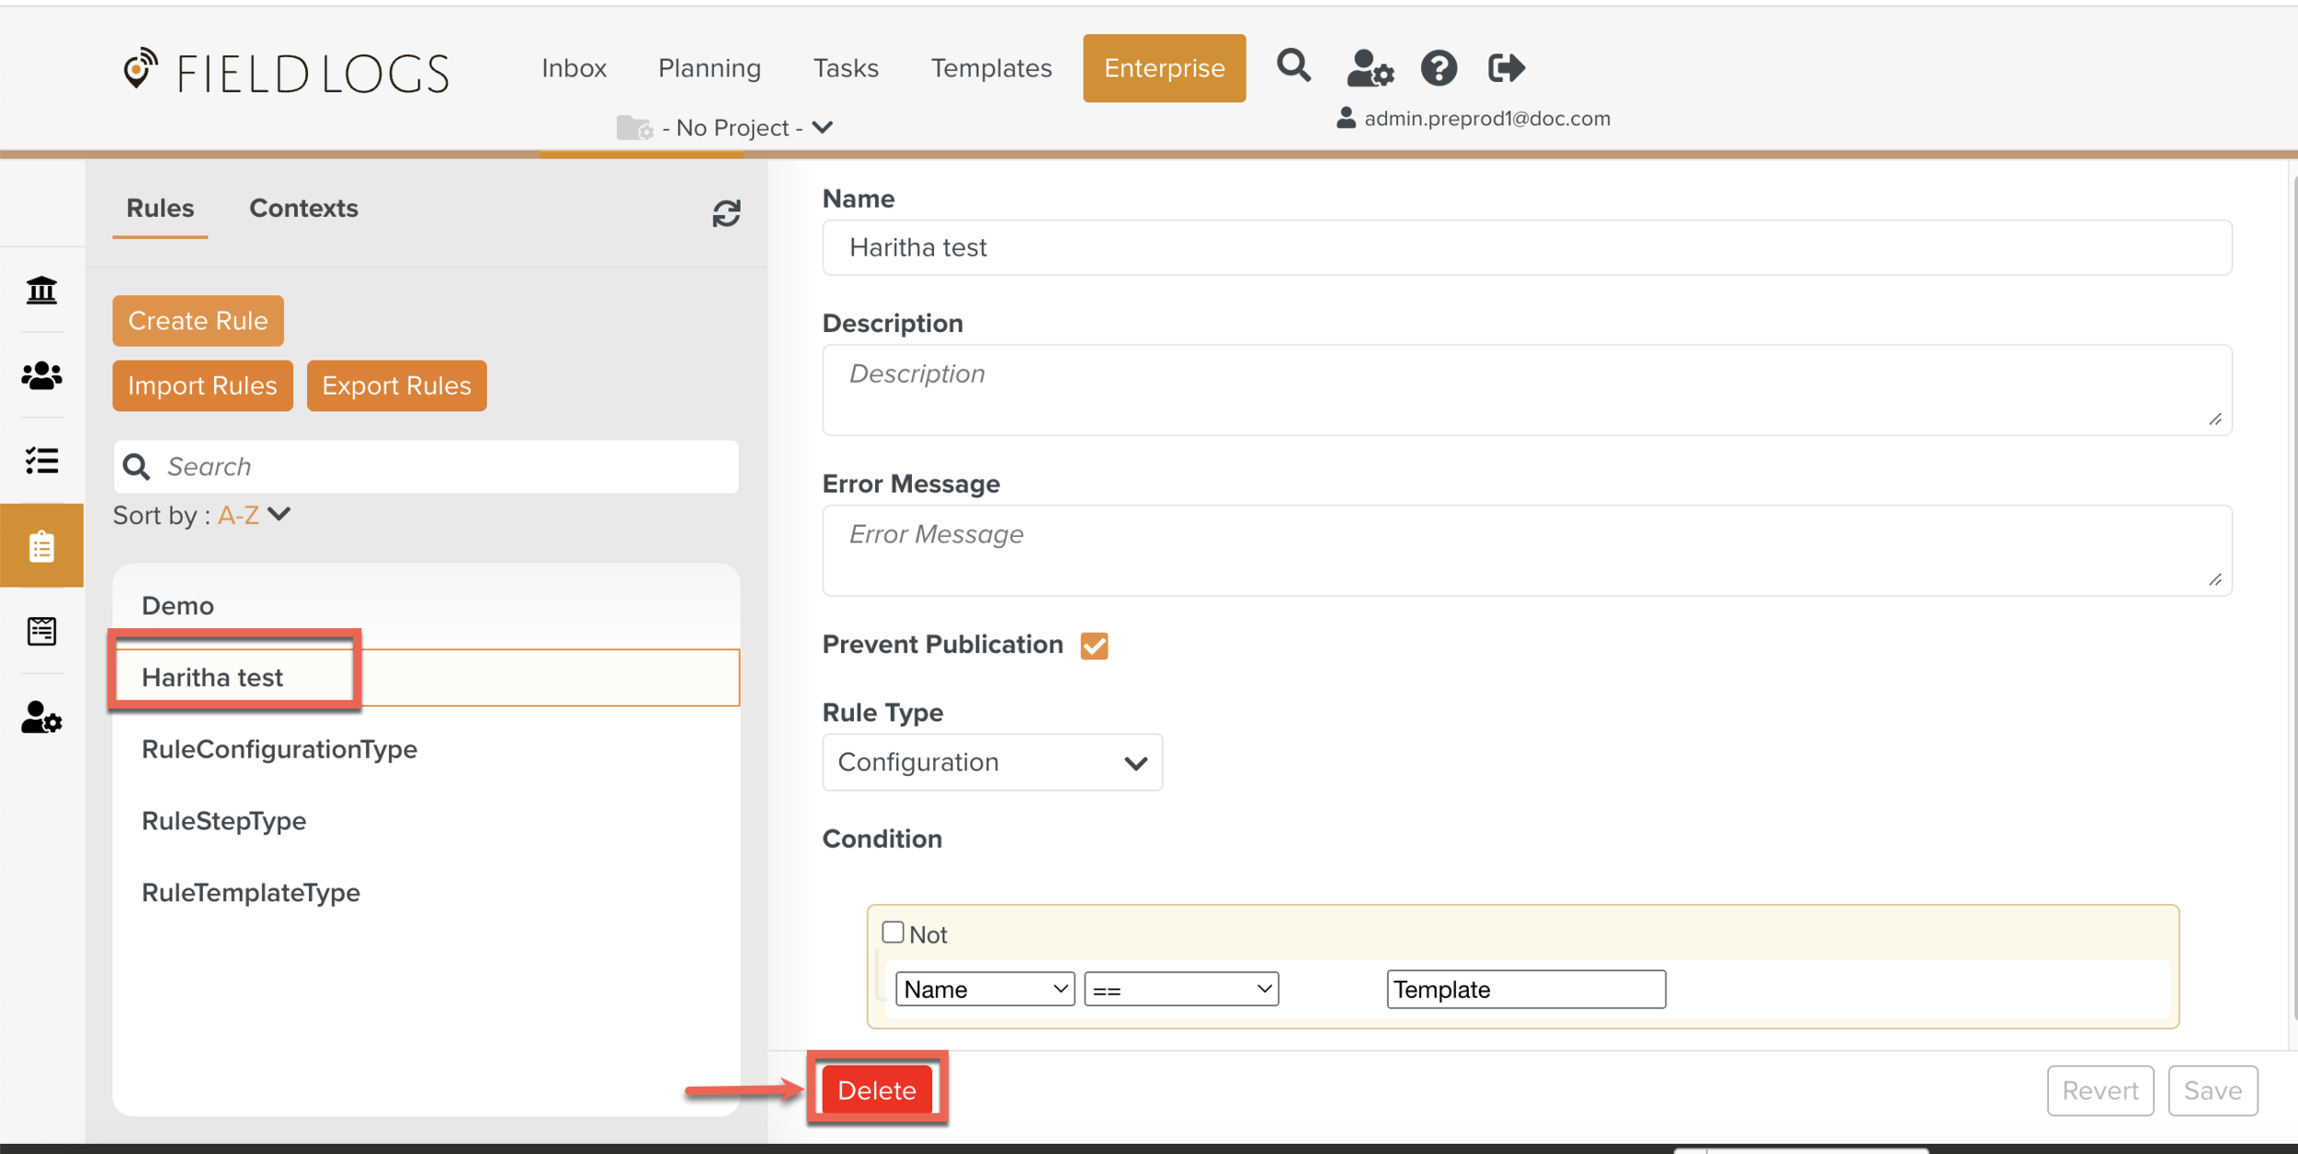Open the users group sidebar icon
The width and height of the screenshot is (2298, 1154).
tap(41, 375)
